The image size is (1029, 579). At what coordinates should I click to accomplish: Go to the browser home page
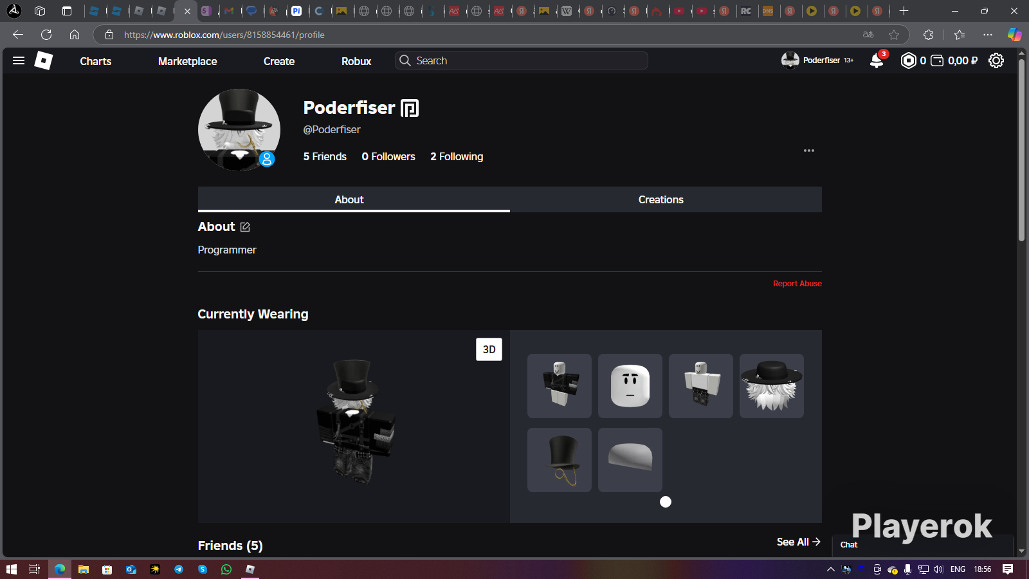75,35
